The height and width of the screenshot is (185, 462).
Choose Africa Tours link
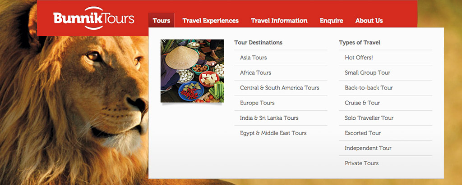255,72
